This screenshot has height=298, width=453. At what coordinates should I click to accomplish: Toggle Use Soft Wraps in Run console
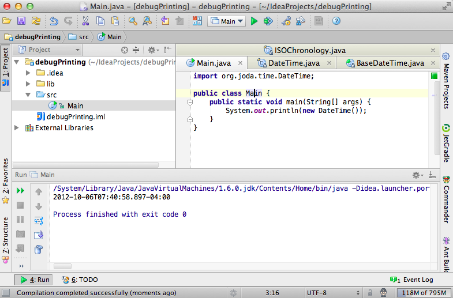39,221
